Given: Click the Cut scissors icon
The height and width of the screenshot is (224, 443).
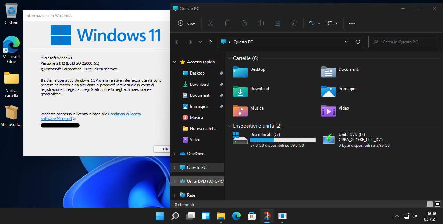Looking at the screenshot, I should click(x=210, y=23).
